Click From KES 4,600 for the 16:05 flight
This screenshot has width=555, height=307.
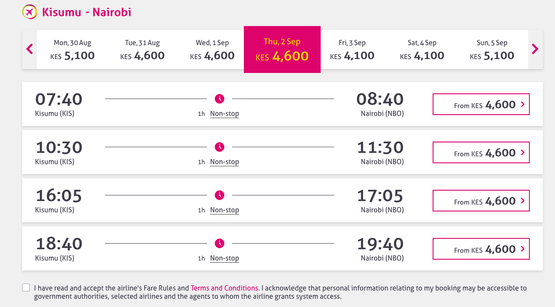481,201
